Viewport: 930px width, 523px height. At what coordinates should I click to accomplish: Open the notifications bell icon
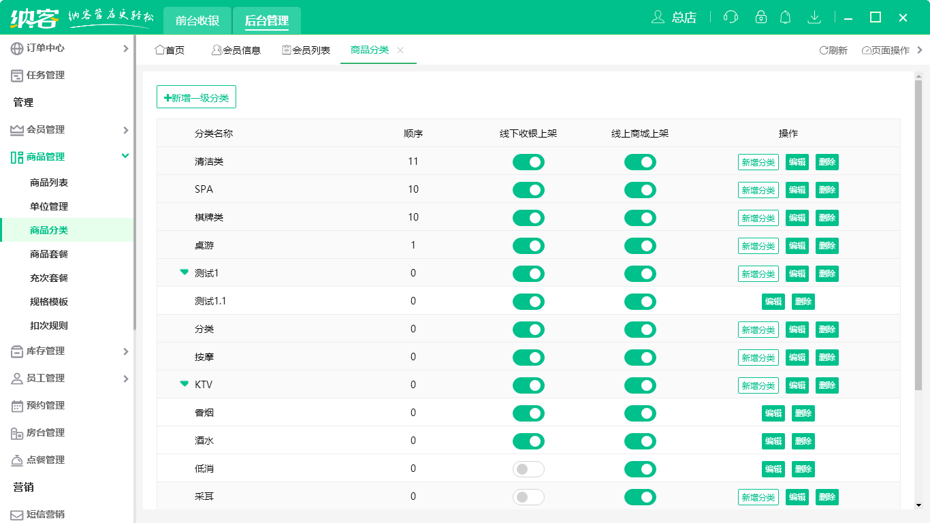tap(786, 17)
